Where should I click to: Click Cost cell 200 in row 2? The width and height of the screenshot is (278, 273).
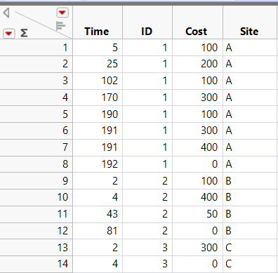pyautogui.click(x=198, y=64)
